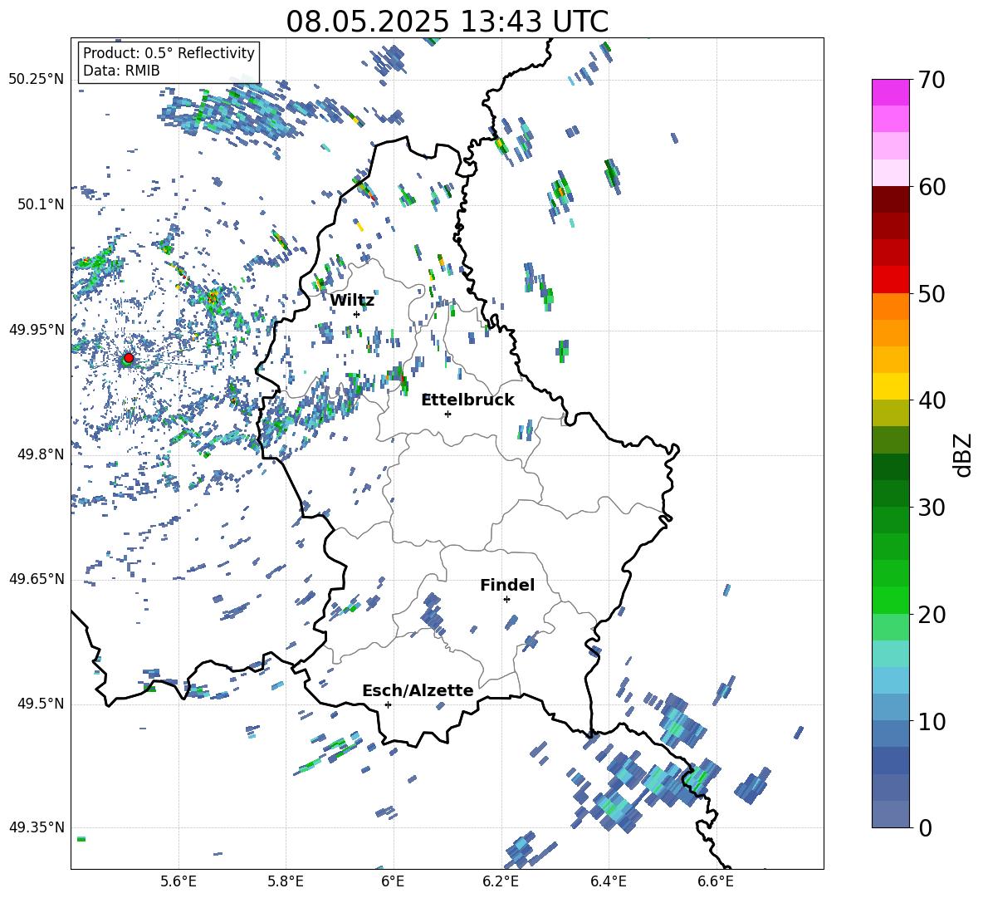Click the 'Data: RMIB' text
The height and width of the screenshot is (898, 983).
point(121,71)
